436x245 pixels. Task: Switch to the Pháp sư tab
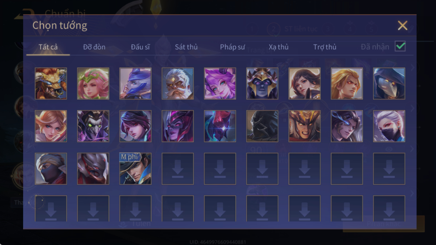click(232, 47)
